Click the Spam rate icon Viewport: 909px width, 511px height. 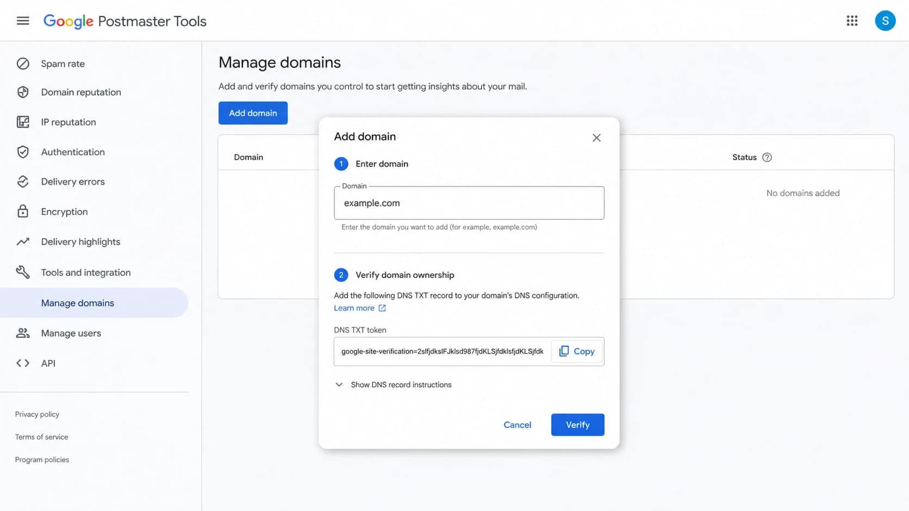tap(23, 64)
